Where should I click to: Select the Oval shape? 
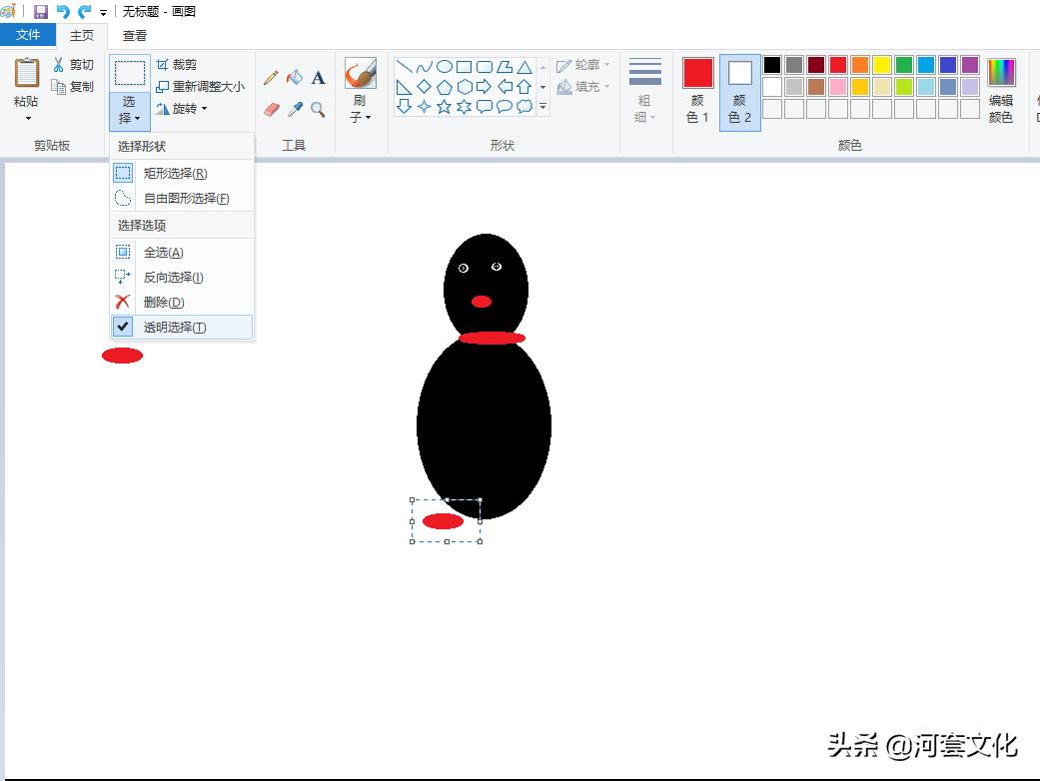pyautogui.click(x=445, y=67)
